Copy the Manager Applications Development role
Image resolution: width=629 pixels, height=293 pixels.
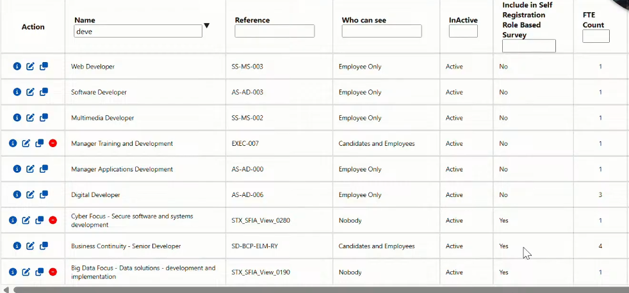click(x=44, y=169)
